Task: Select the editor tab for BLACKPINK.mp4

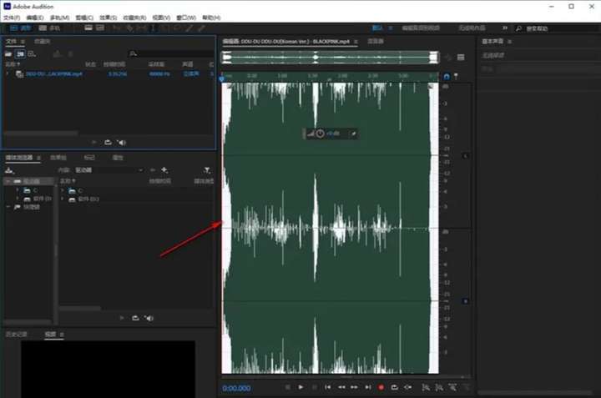Action: pos(286,42)
